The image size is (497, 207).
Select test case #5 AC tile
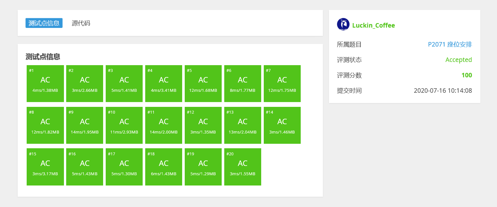[203, 83]
